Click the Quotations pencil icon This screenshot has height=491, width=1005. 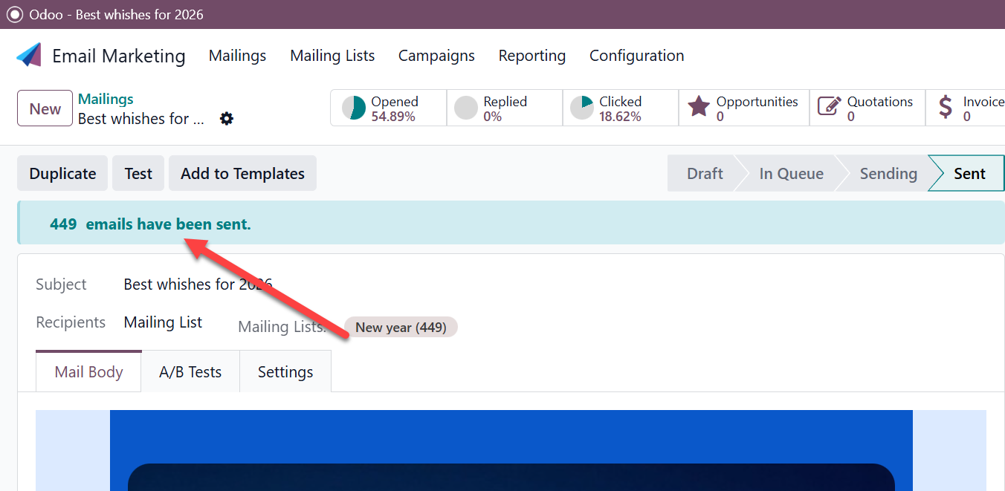coord(829,108)
